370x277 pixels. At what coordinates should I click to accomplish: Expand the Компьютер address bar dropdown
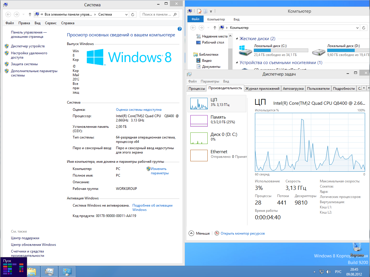[358, 28]
